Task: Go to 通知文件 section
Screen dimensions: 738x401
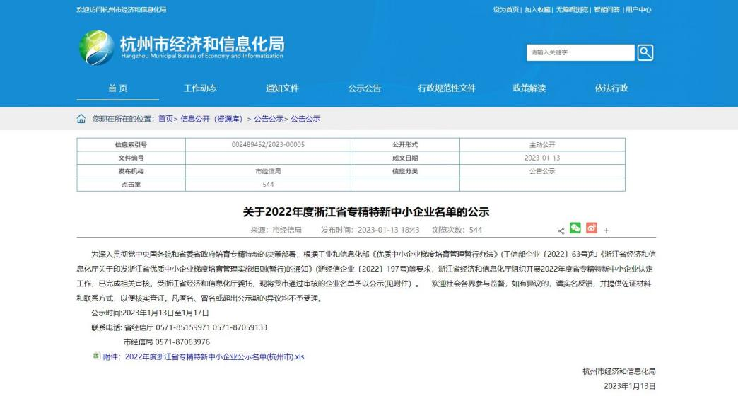Action: pos(282,88)
